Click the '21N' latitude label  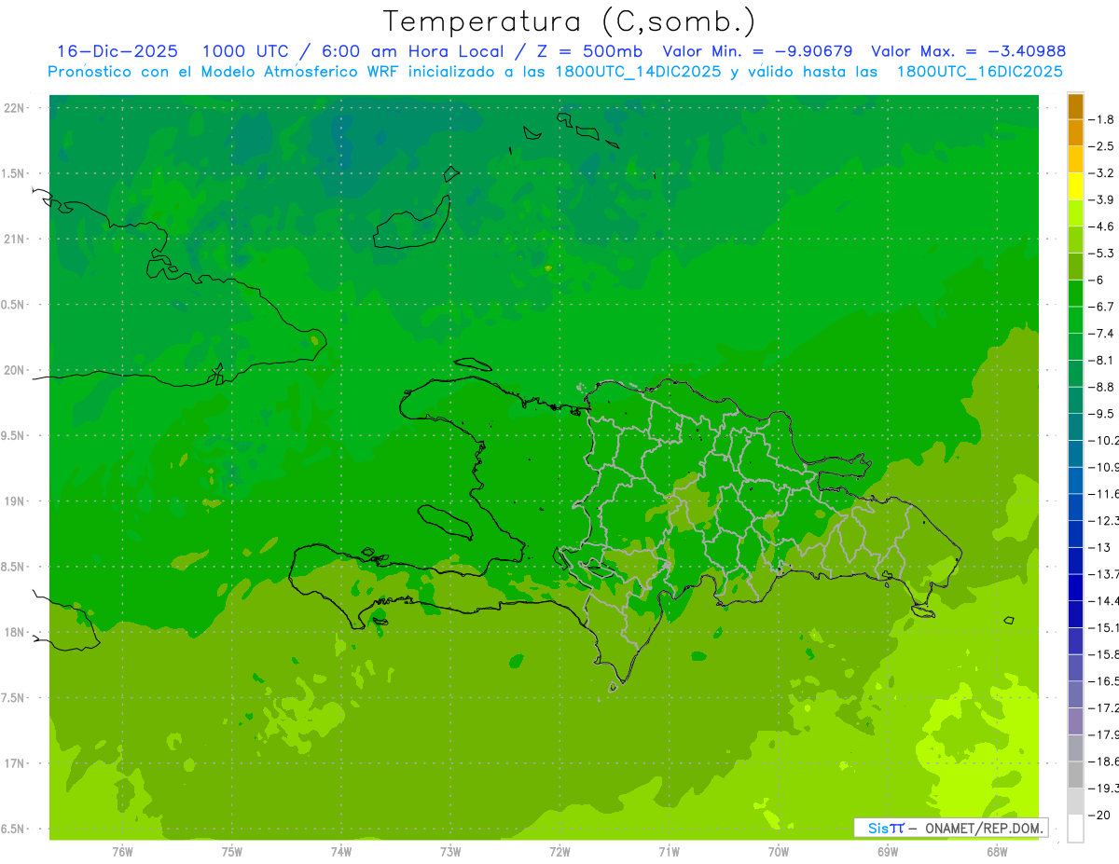coord(14,240)
